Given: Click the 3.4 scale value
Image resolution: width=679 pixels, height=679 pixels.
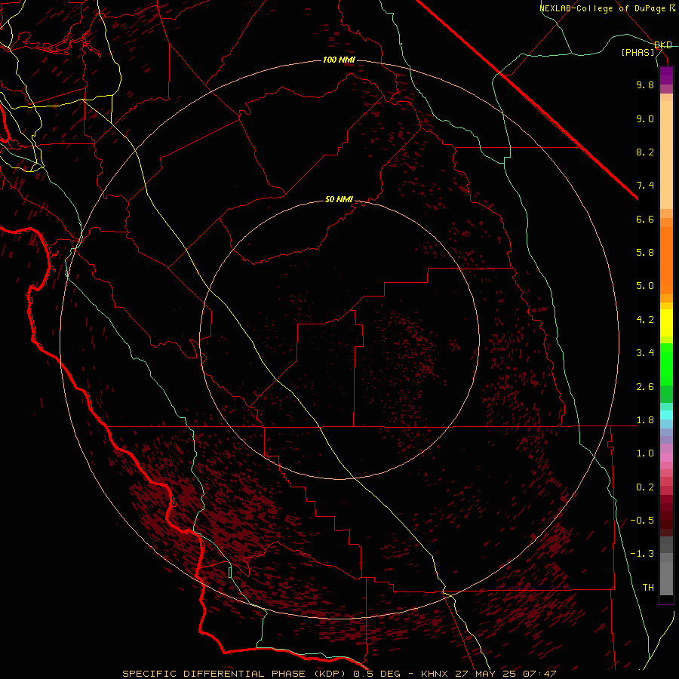Looking at the screenshot, I should [645, 353].
